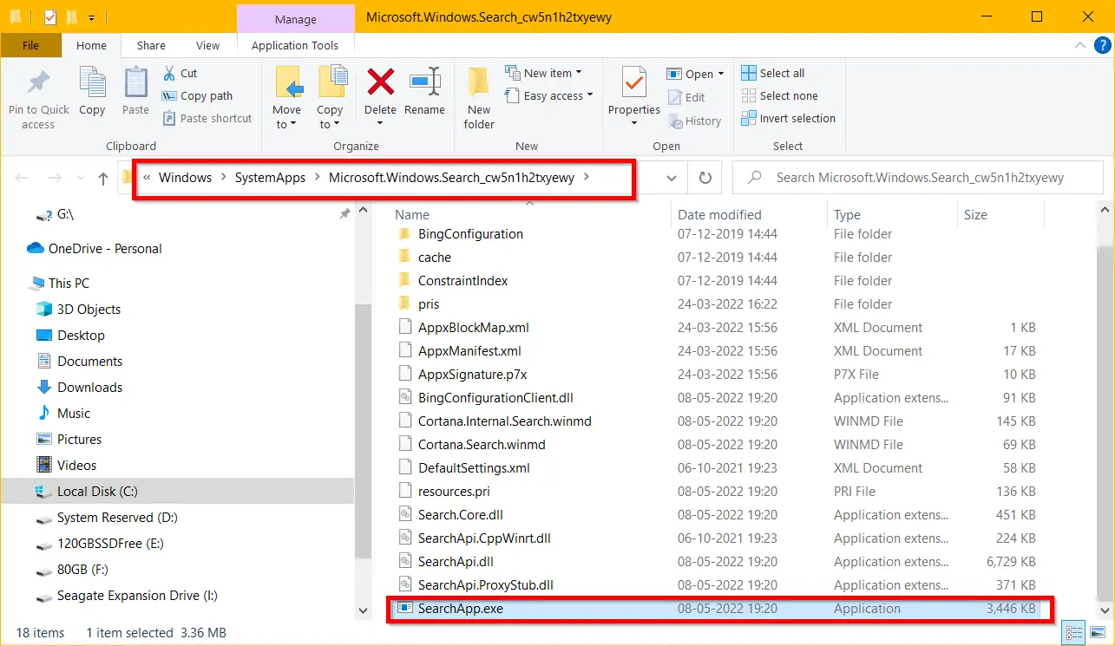
Task: Switch to the View tab
Action: [208, 46]
